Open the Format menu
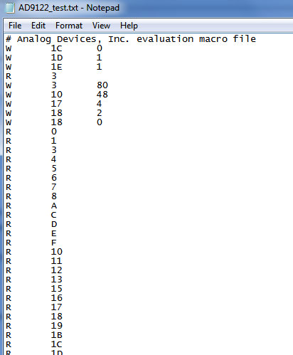Viewport: 293px width, 355px height. [69, 26]
